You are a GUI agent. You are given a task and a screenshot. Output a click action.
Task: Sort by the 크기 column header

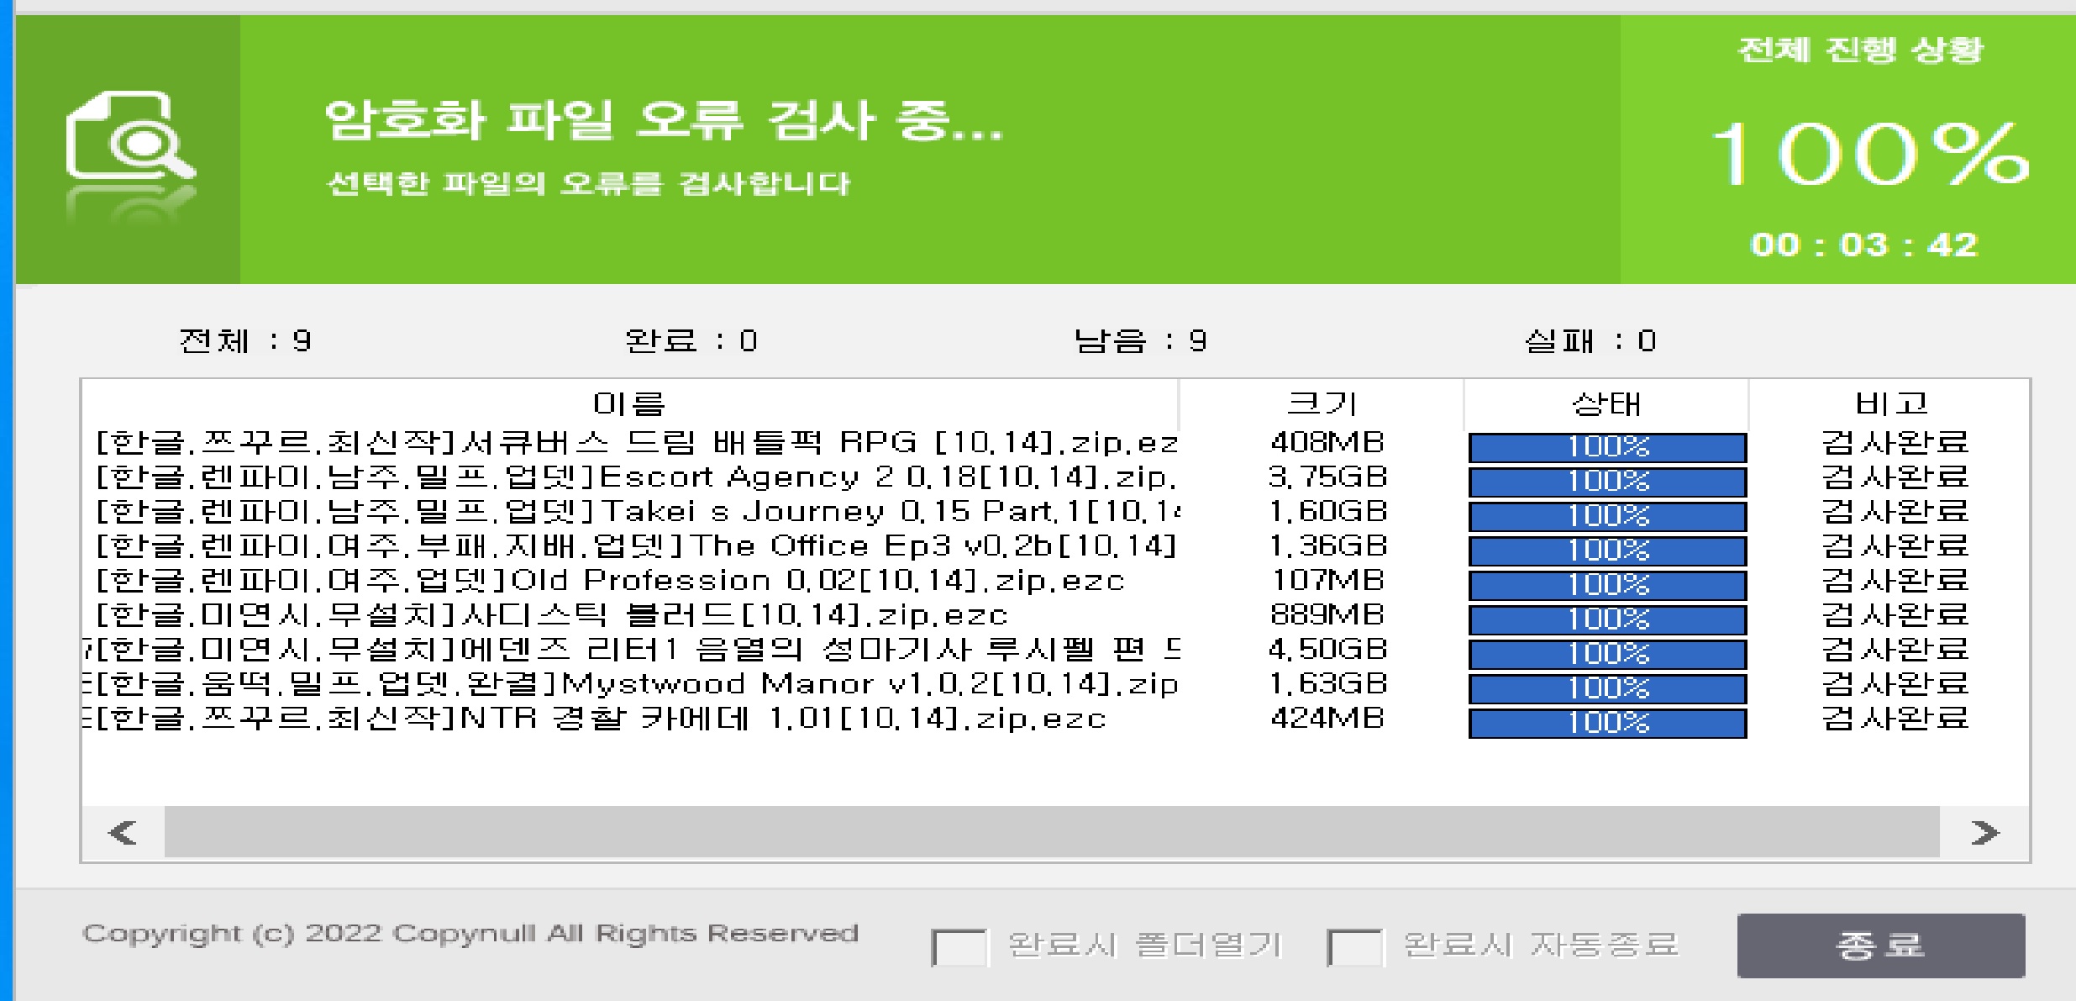[1322, 404]
